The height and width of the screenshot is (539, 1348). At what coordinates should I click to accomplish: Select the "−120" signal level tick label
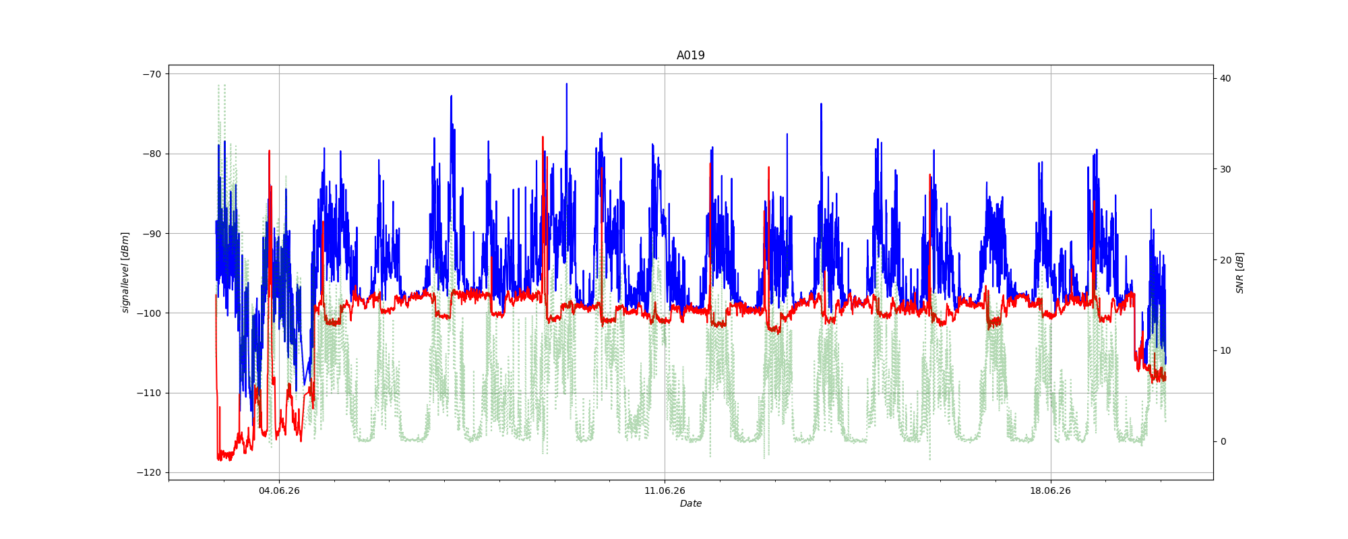pyautogui.click(x=149, y=473)
